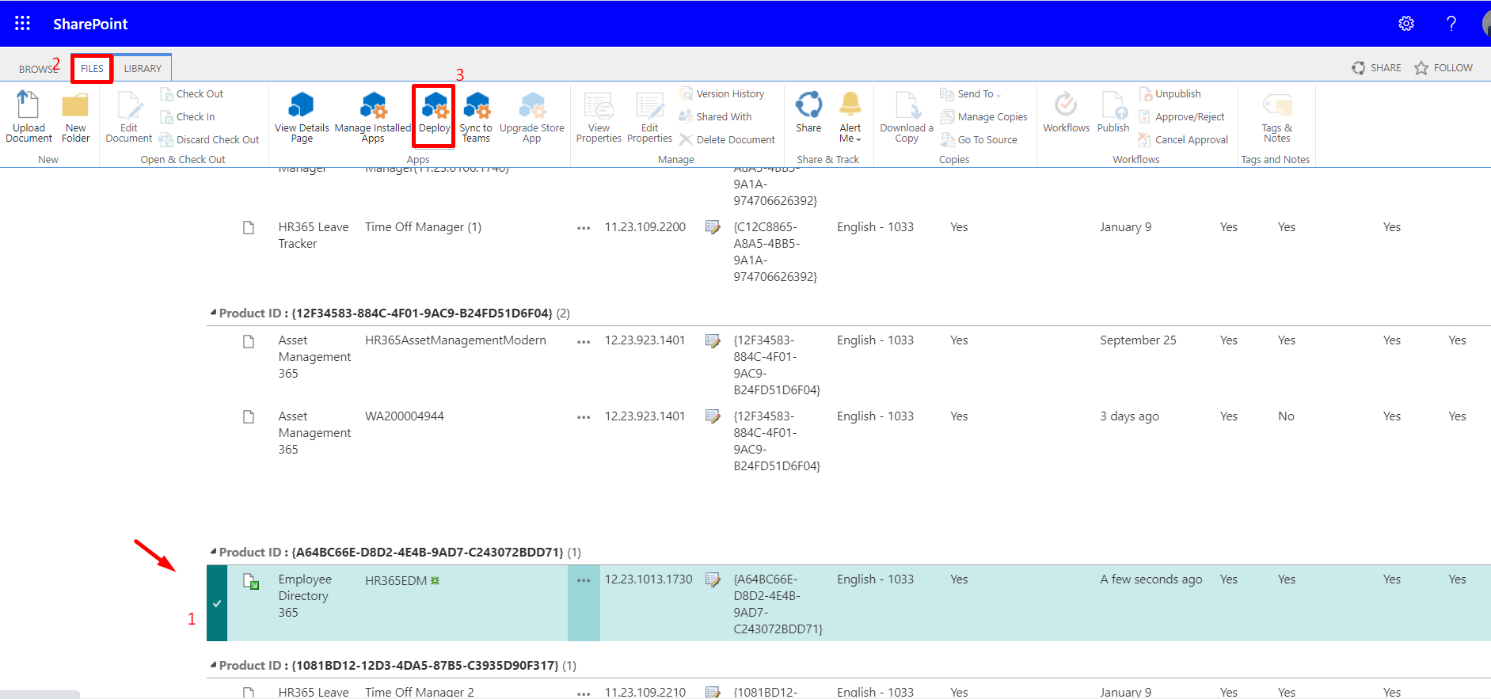Open the SharePoint app launcher grid

point(22,24)
